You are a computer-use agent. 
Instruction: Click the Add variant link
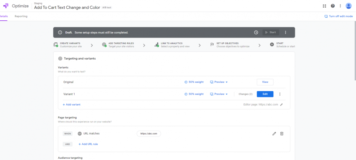72,105
